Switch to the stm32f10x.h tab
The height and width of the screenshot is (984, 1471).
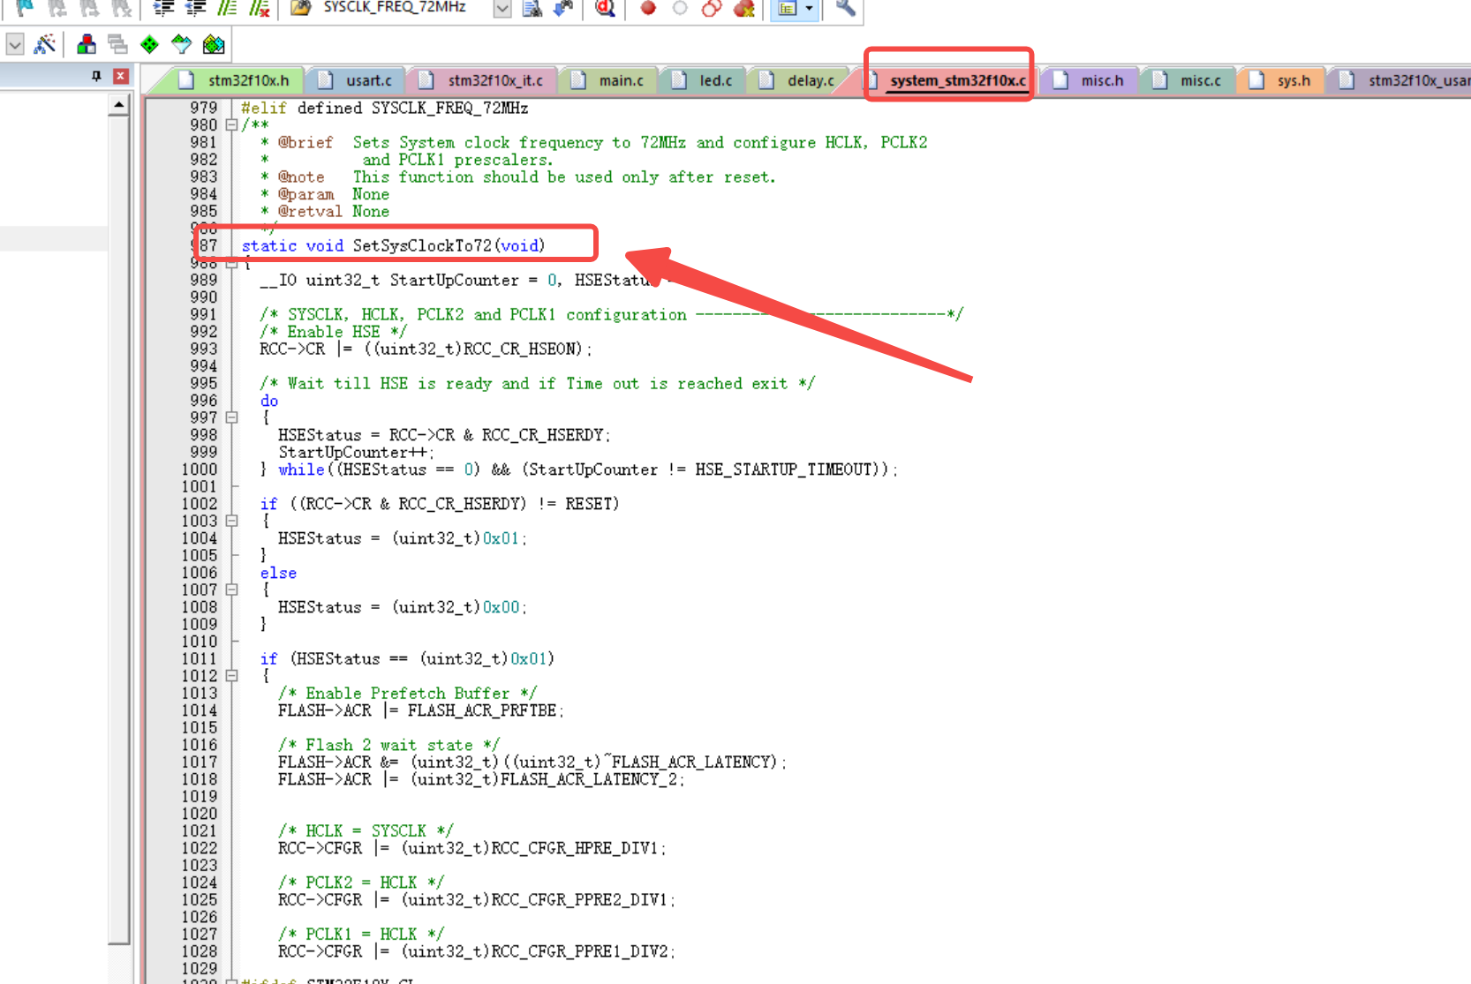(235, 80)
